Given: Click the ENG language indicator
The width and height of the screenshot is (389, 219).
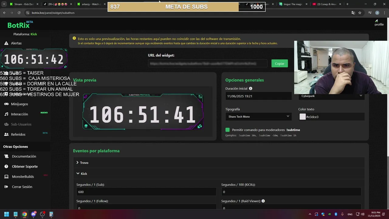Looking at the screenshot, I should [350, 214].
